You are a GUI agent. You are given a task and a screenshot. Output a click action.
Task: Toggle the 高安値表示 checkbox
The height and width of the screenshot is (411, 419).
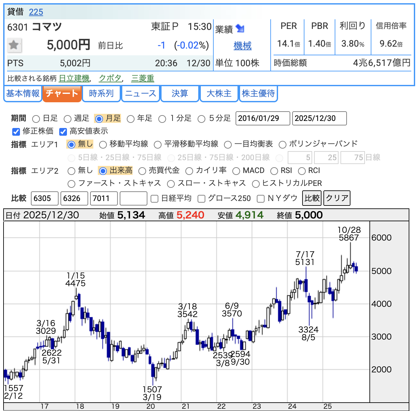tap(63, 132)
